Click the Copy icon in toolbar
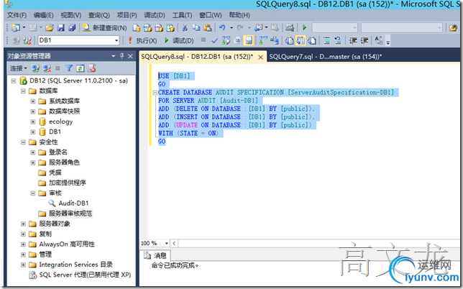 (x=196, y=28)
